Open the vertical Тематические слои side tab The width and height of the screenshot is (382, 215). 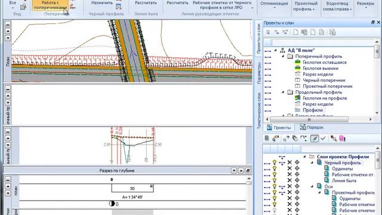click(x=258, y=110)
